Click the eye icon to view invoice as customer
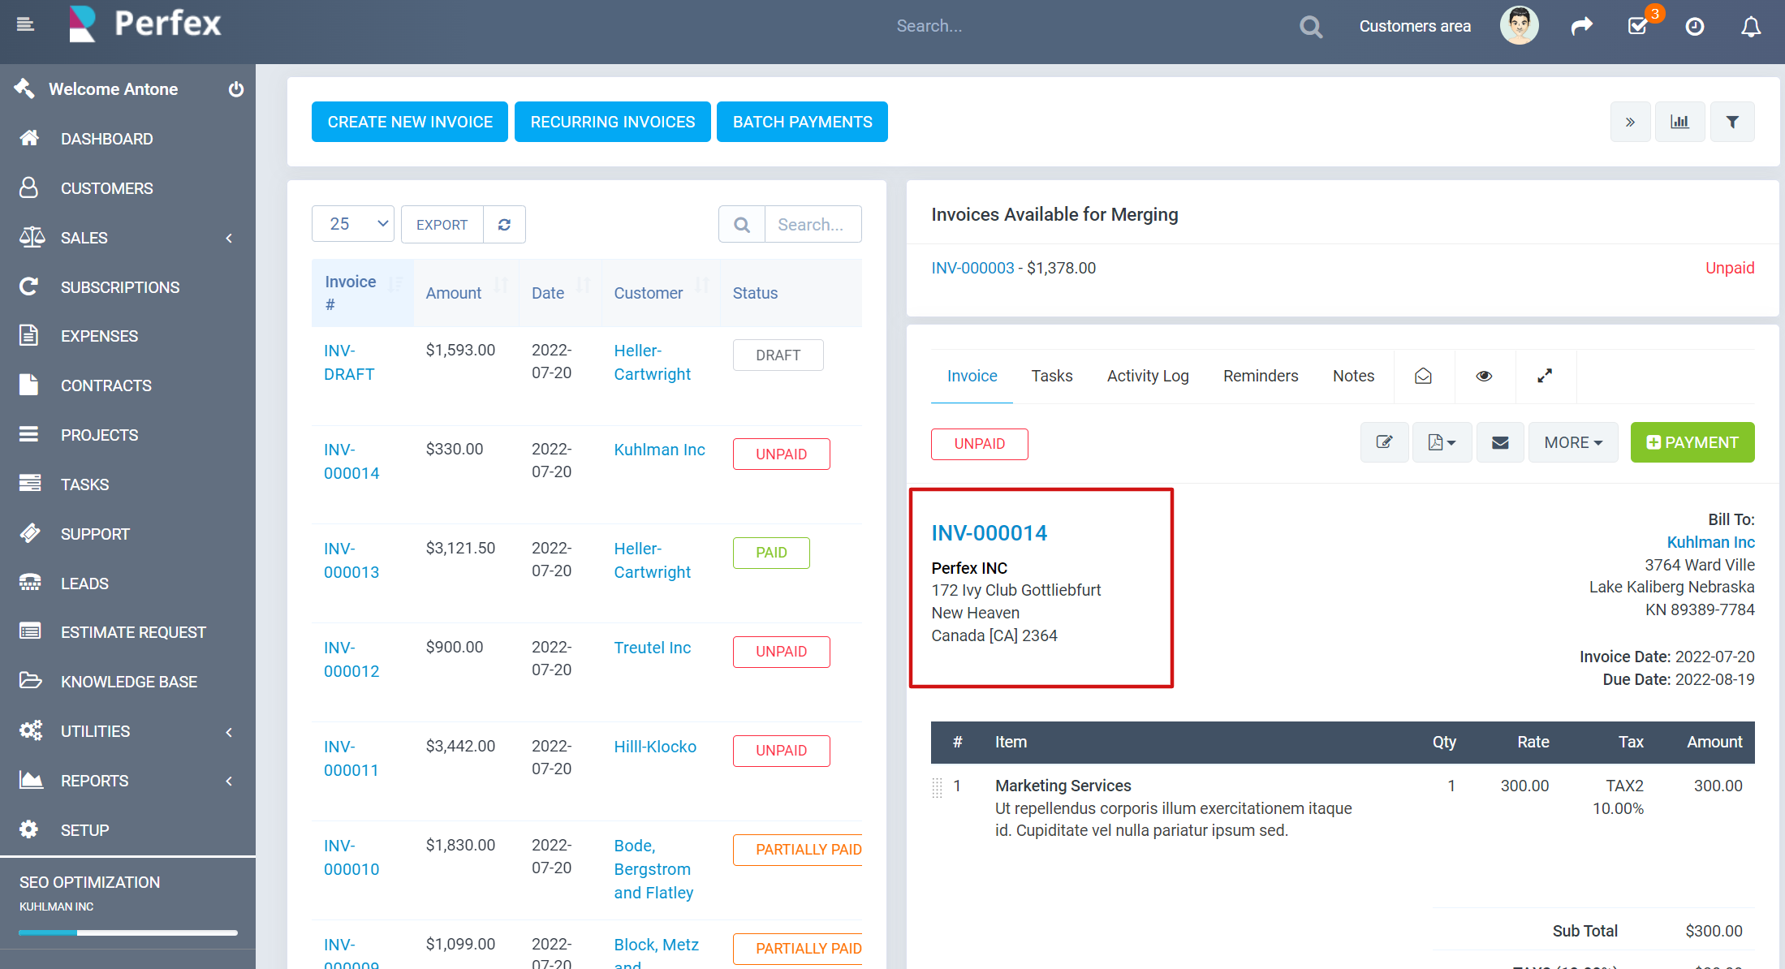 1484,376
